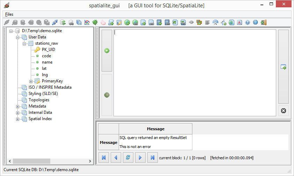Click the blue plug Disconnect database icon
Screen dimensions: 294x176
[x=55, y=22]
